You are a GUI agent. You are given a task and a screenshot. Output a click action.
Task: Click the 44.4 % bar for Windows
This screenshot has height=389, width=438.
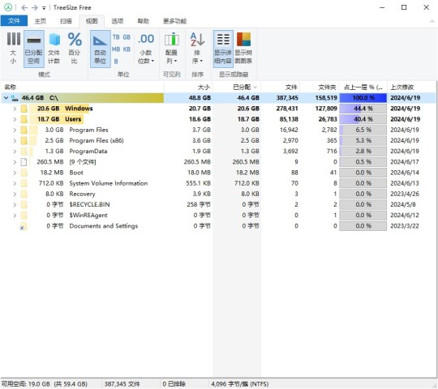tap(363, 109)
